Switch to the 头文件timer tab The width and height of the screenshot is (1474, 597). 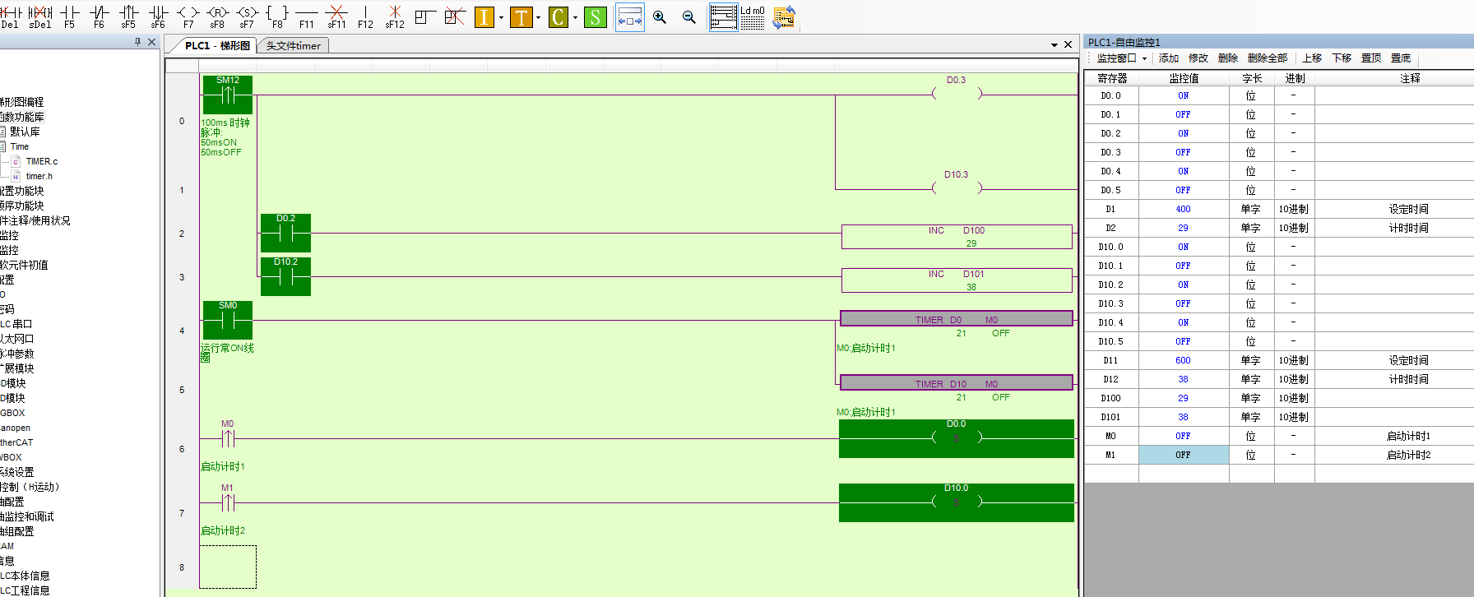click(293, 46)
